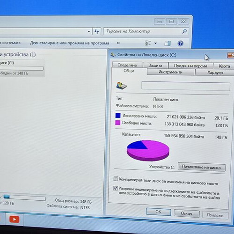The image size is (234, 234).
Task: Click the magenta free space color swatch
Action: click(x=118, y=123)
